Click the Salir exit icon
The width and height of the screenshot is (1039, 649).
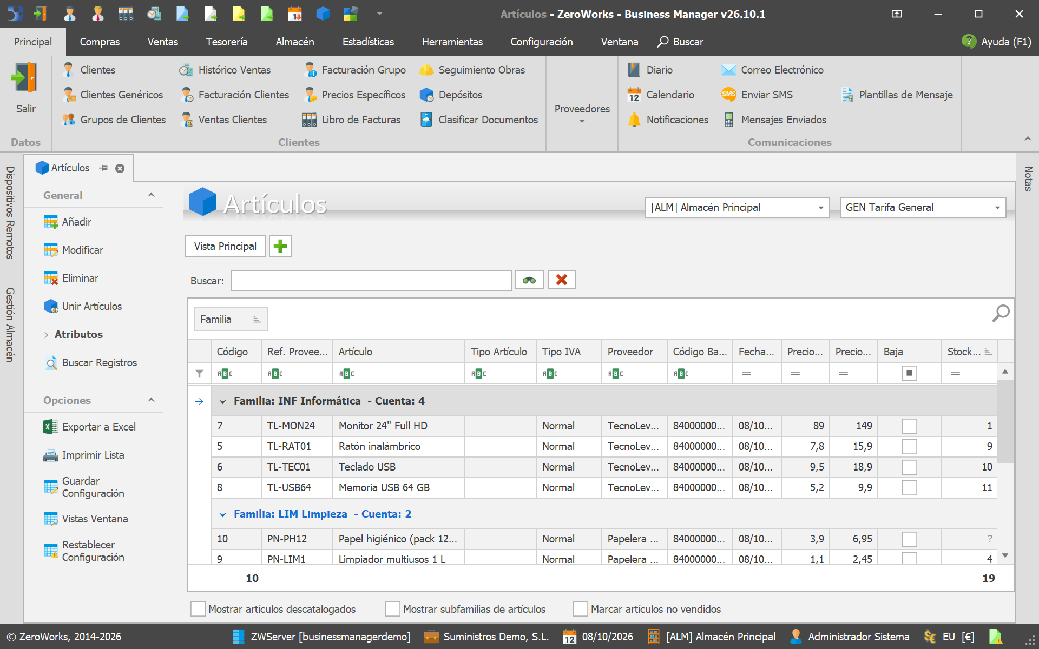coord(25,78)
